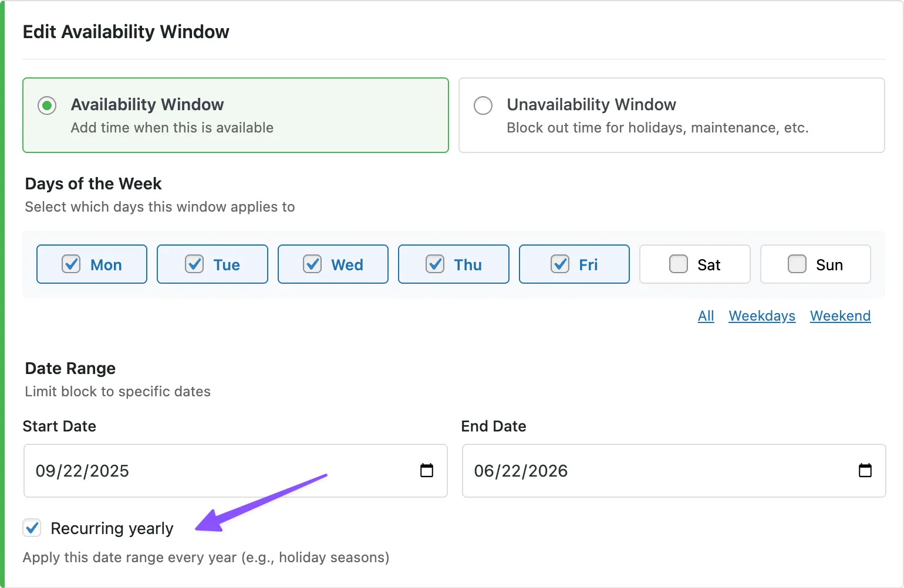Uncheck the Wed day checkbox
Screen dimensions: 904x588
[x=312, y=264]
